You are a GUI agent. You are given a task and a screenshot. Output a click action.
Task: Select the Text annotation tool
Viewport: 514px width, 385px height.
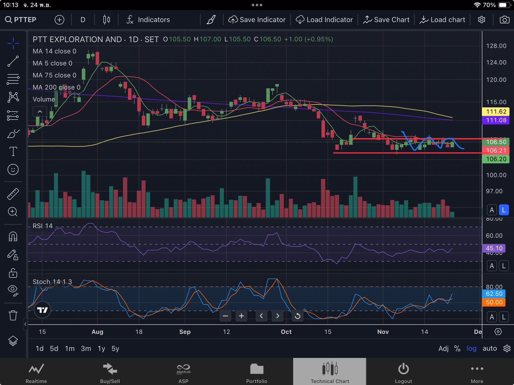point(13,151)
